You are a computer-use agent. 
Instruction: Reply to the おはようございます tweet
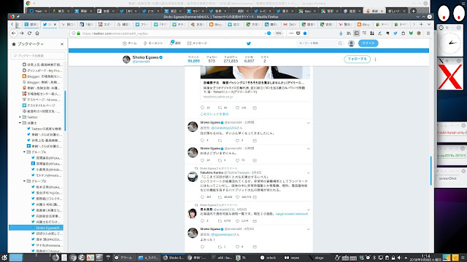(203, 160)
